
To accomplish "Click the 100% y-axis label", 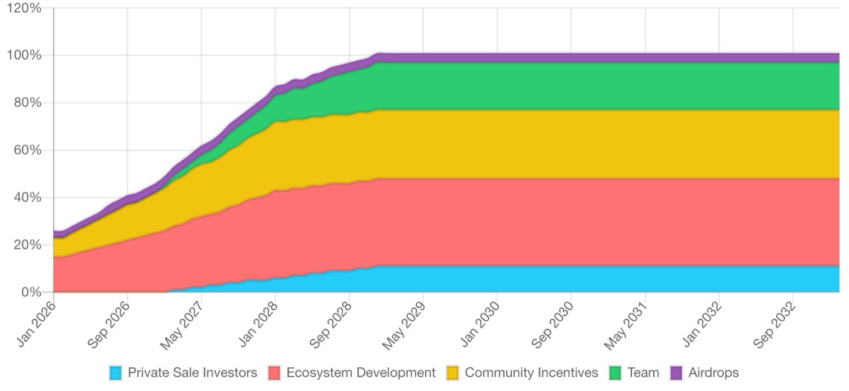I will 24,56.
